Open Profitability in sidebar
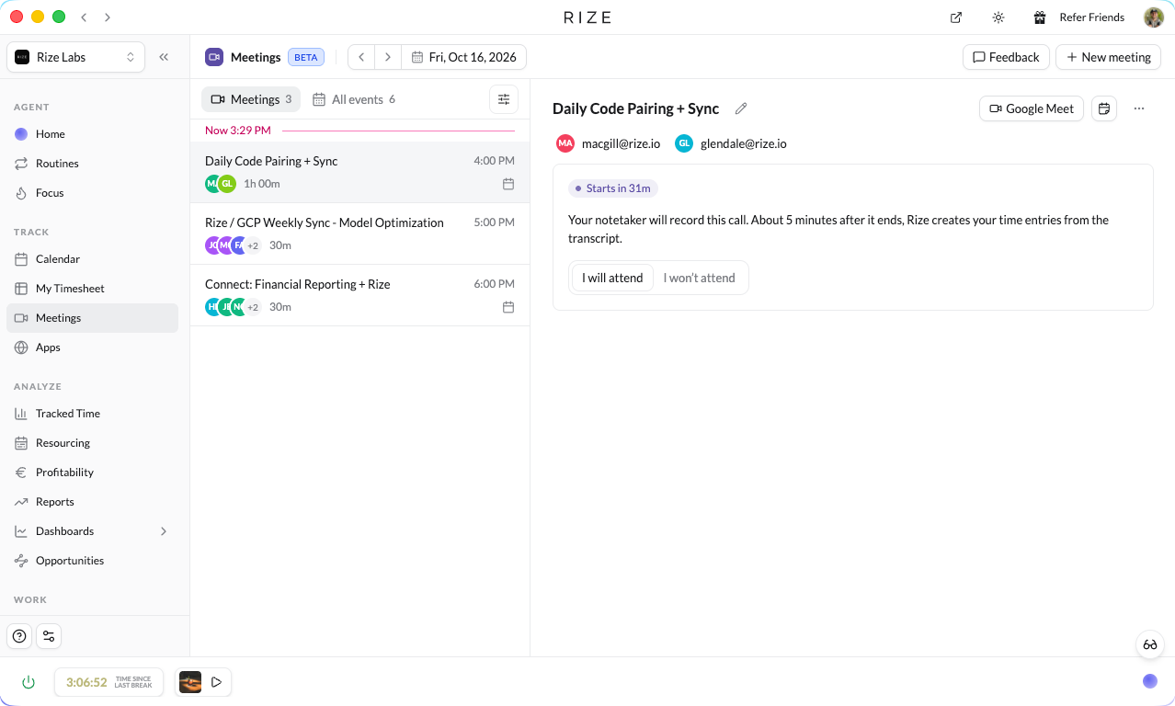 click(92, 473)
